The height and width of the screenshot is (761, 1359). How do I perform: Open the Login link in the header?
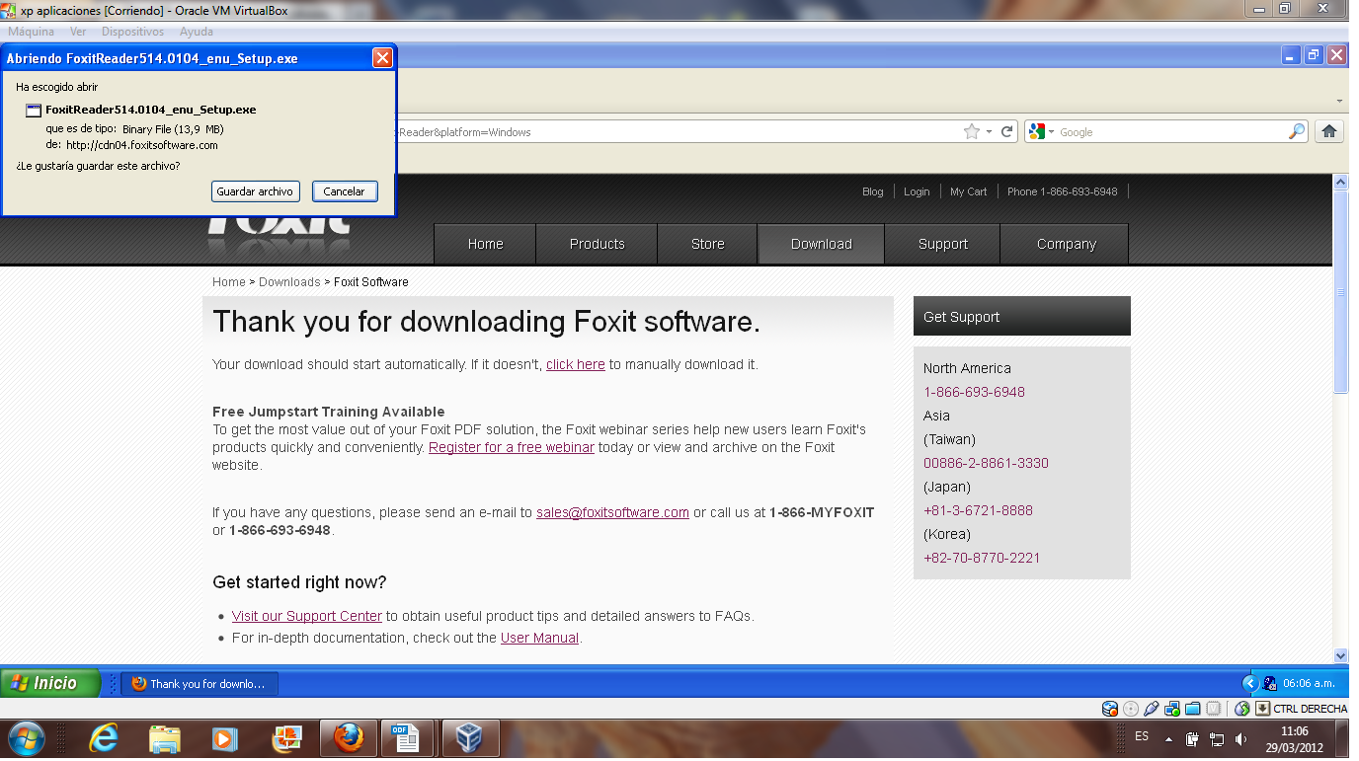tap(917, 191)
